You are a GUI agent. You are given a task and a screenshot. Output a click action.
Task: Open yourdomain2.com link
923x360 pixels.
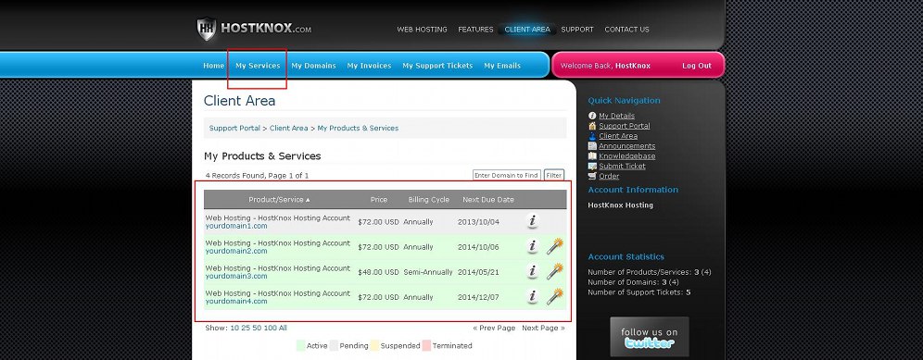point(236,251)
